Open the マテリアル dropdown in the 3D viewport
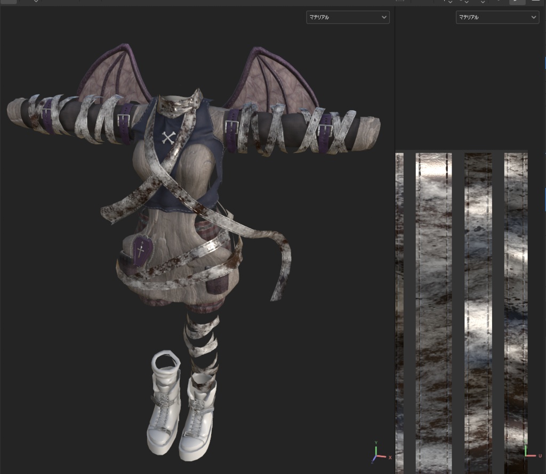This screenshot has height=474, width=546. pyautogui.click(x=348, y=17)
